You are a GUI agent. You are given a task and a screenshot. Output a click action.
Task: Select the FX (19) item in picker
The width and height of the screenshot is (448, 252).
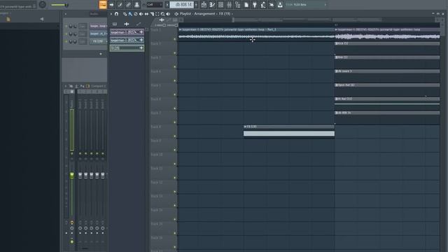127,48
